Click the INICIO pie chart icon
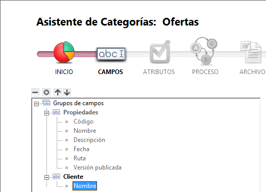This screenshot has height=192, width=266. (x=64, y=52)
